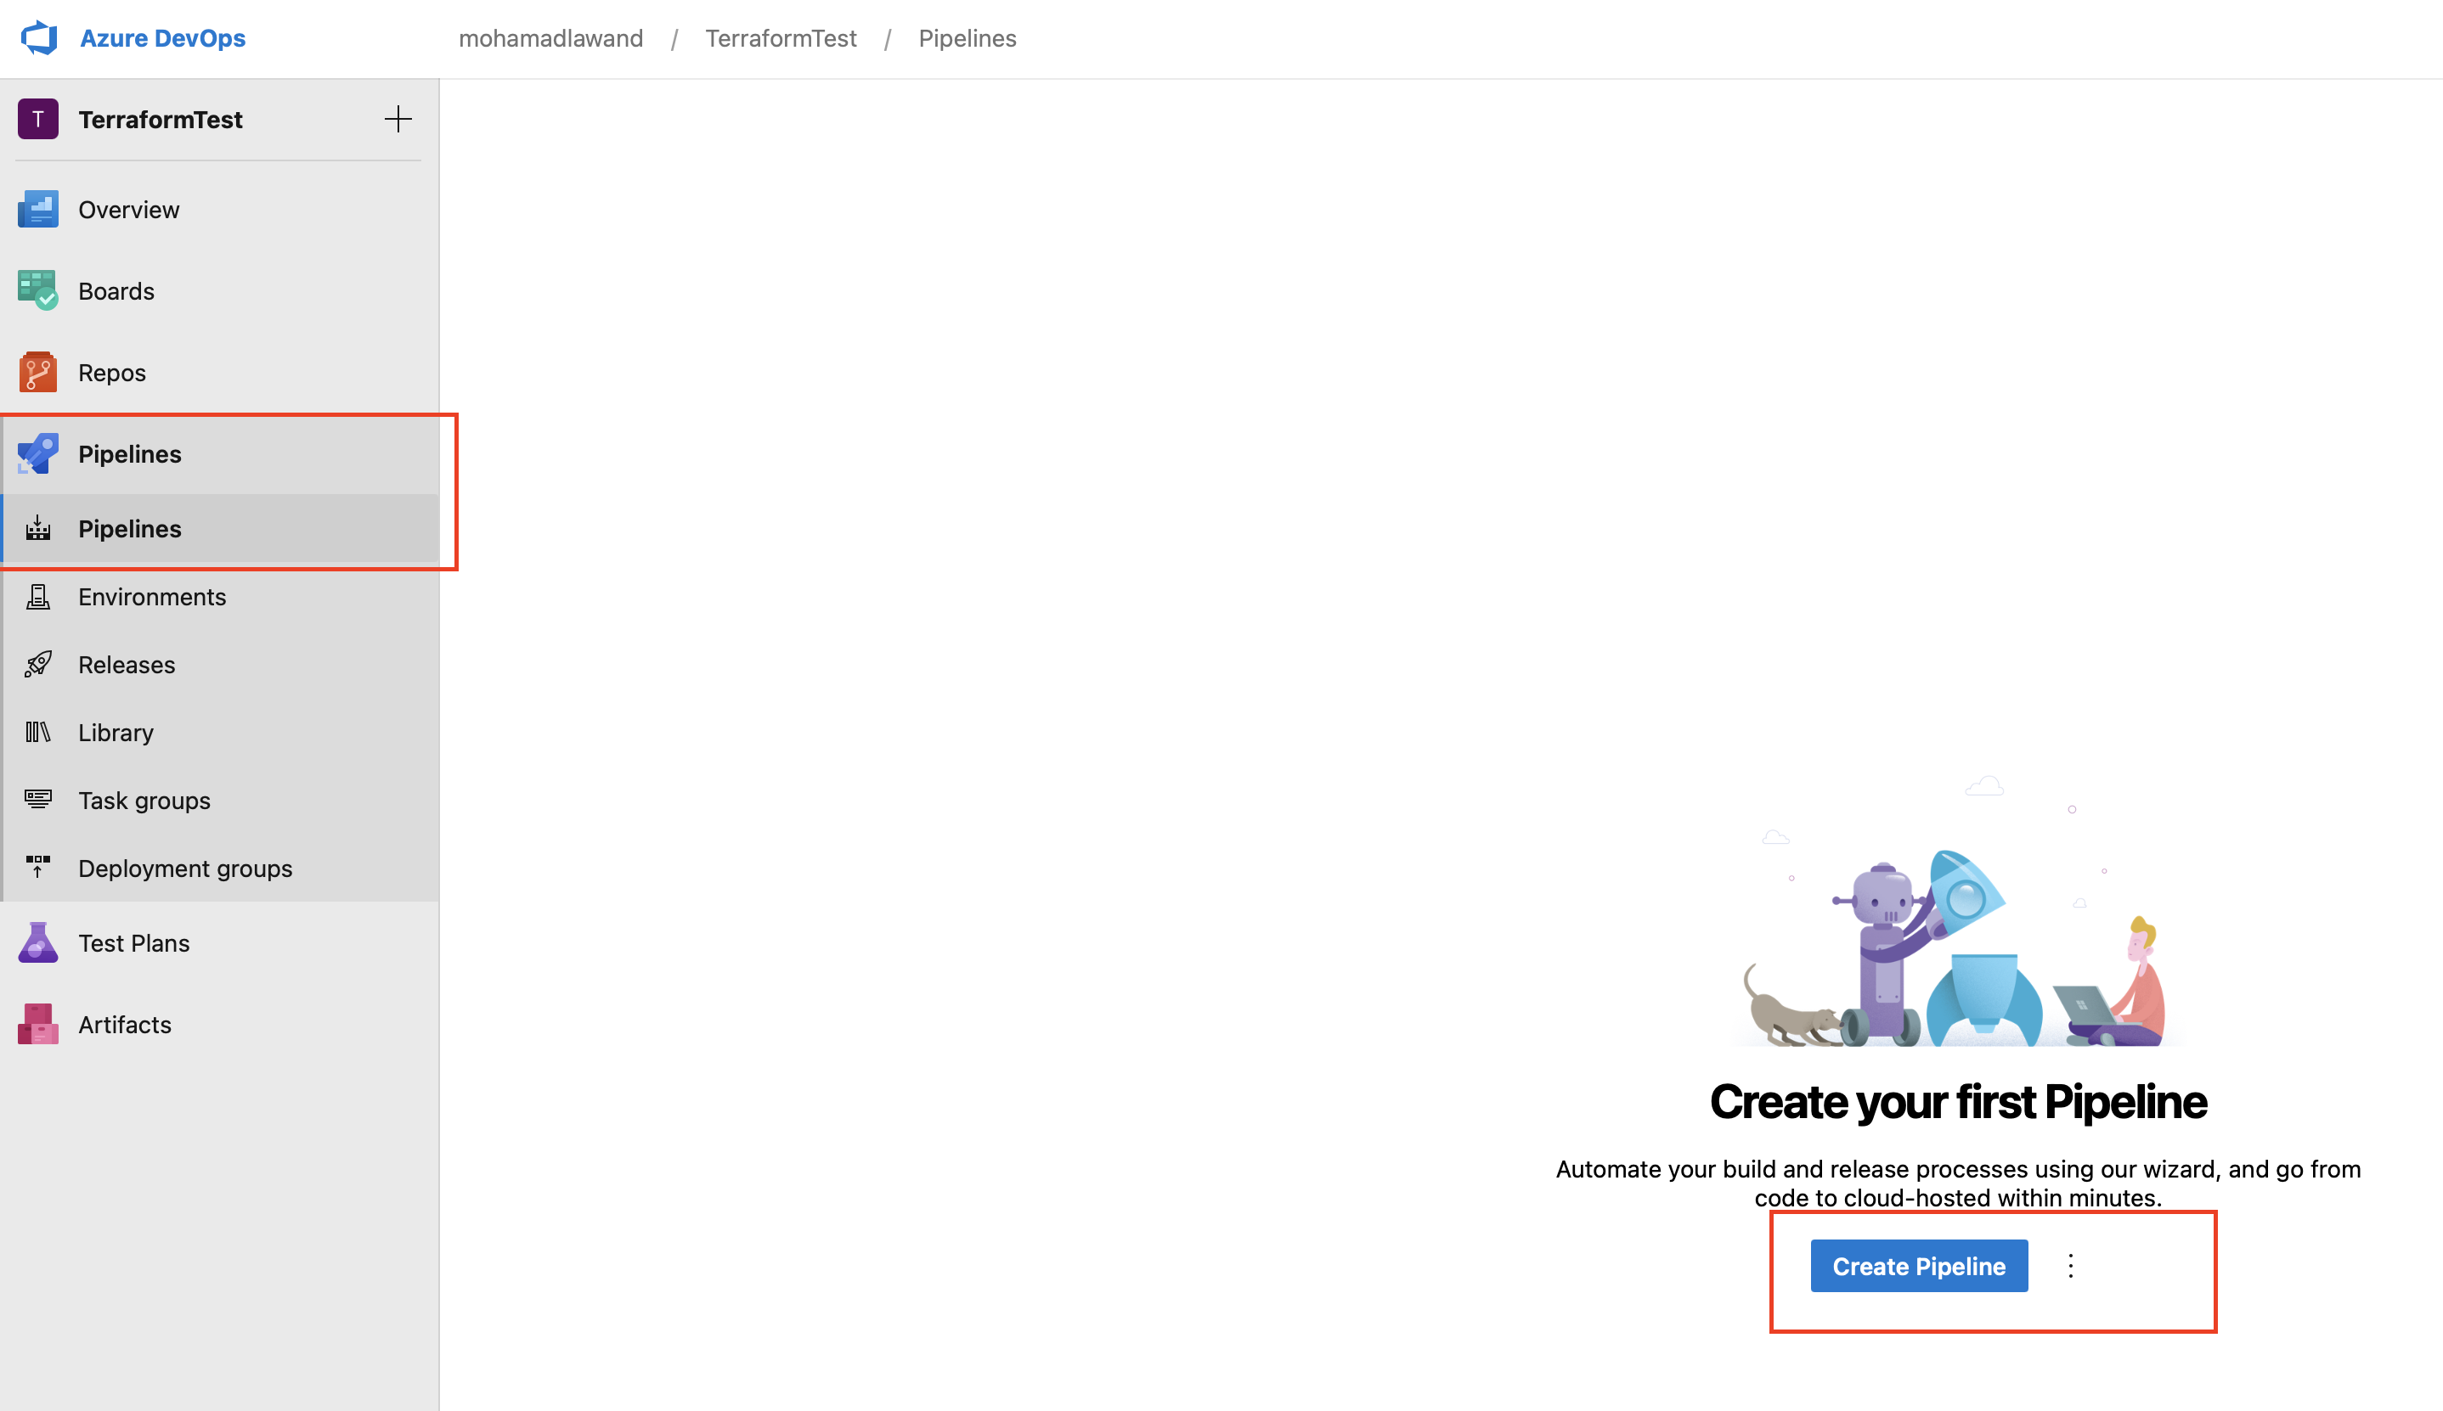Open the more options vertical ellipsis

click(x=2071, y=1266)
